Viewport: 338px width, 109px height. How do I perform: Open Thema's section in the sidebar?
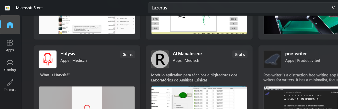[x=10, y=85]
